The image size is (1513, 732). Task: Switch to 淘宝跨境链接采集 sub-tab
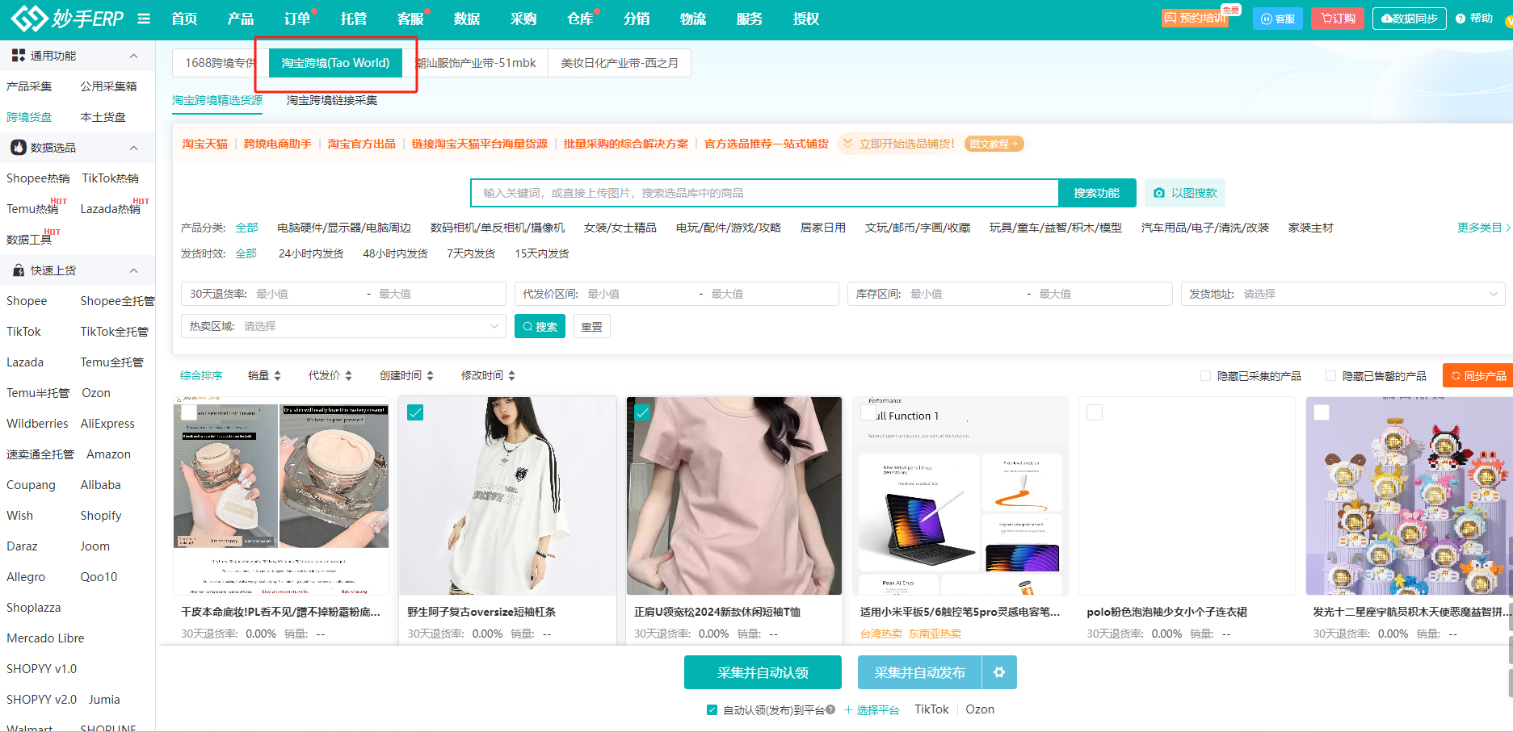(x=332, y=100)
